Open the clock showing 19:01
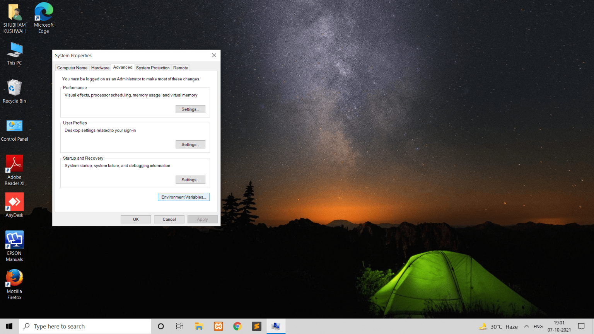The image size is (594, 334). tap(559, 326)
